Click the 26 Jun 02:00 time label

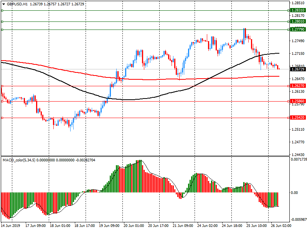[281, 226]
